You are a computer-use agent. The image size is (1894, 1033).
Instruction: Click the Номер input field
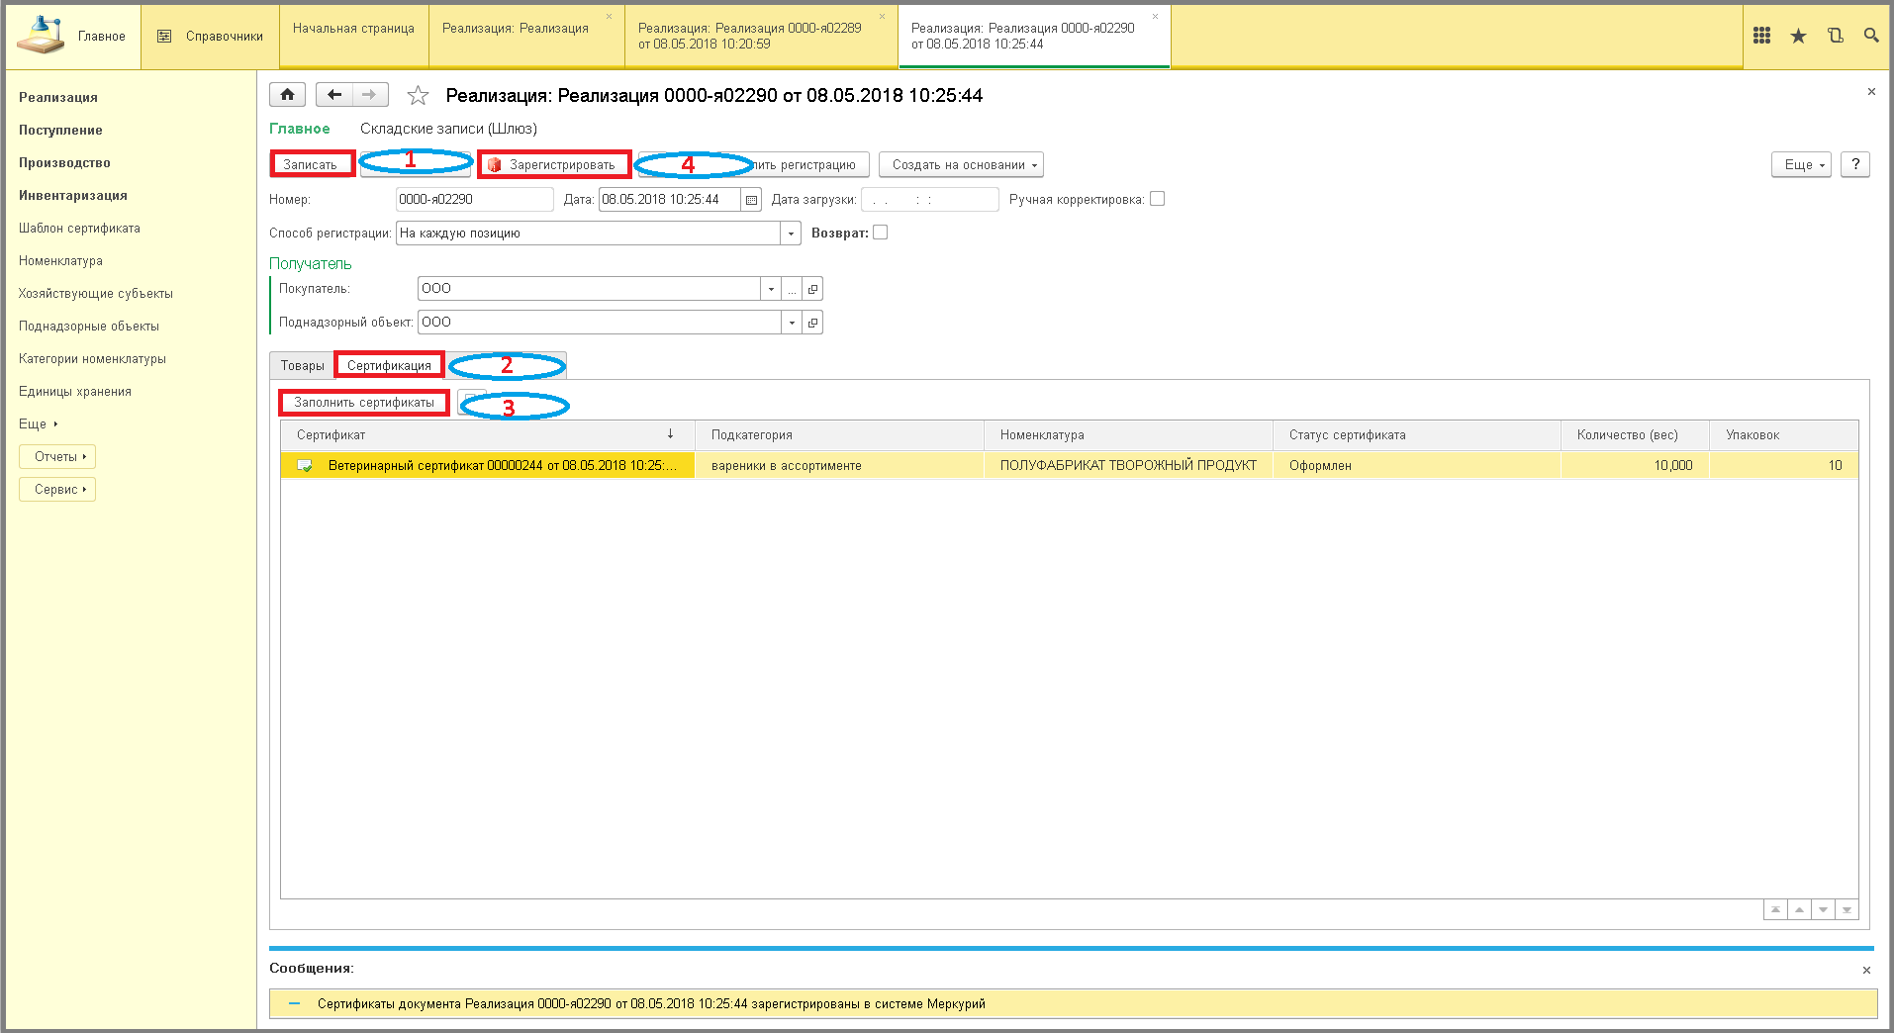click(474, 200)
